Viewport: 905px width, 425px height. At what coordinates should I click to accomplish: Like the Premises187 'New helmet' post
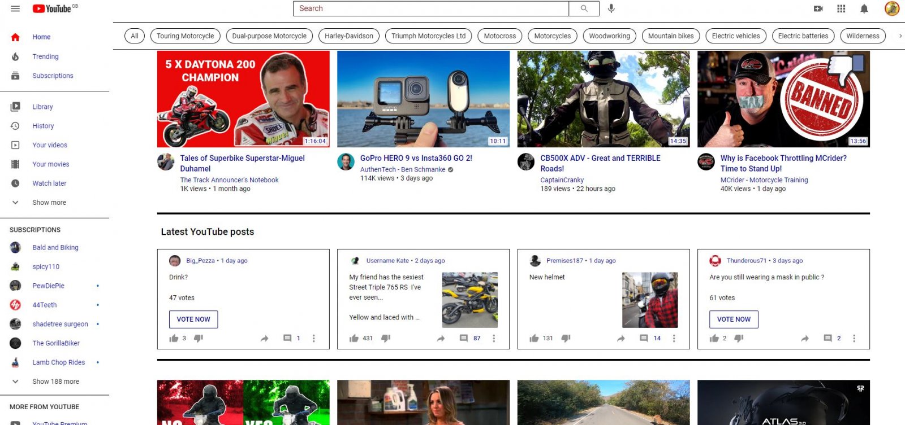534,338
